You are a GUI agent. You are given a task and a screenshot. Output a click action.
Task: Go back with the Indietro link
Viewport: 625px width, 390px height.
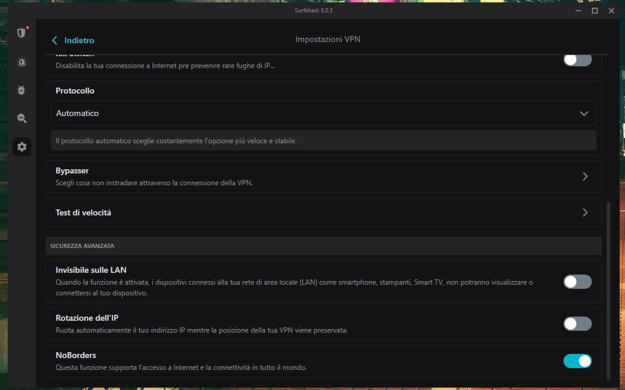(73, 40)
